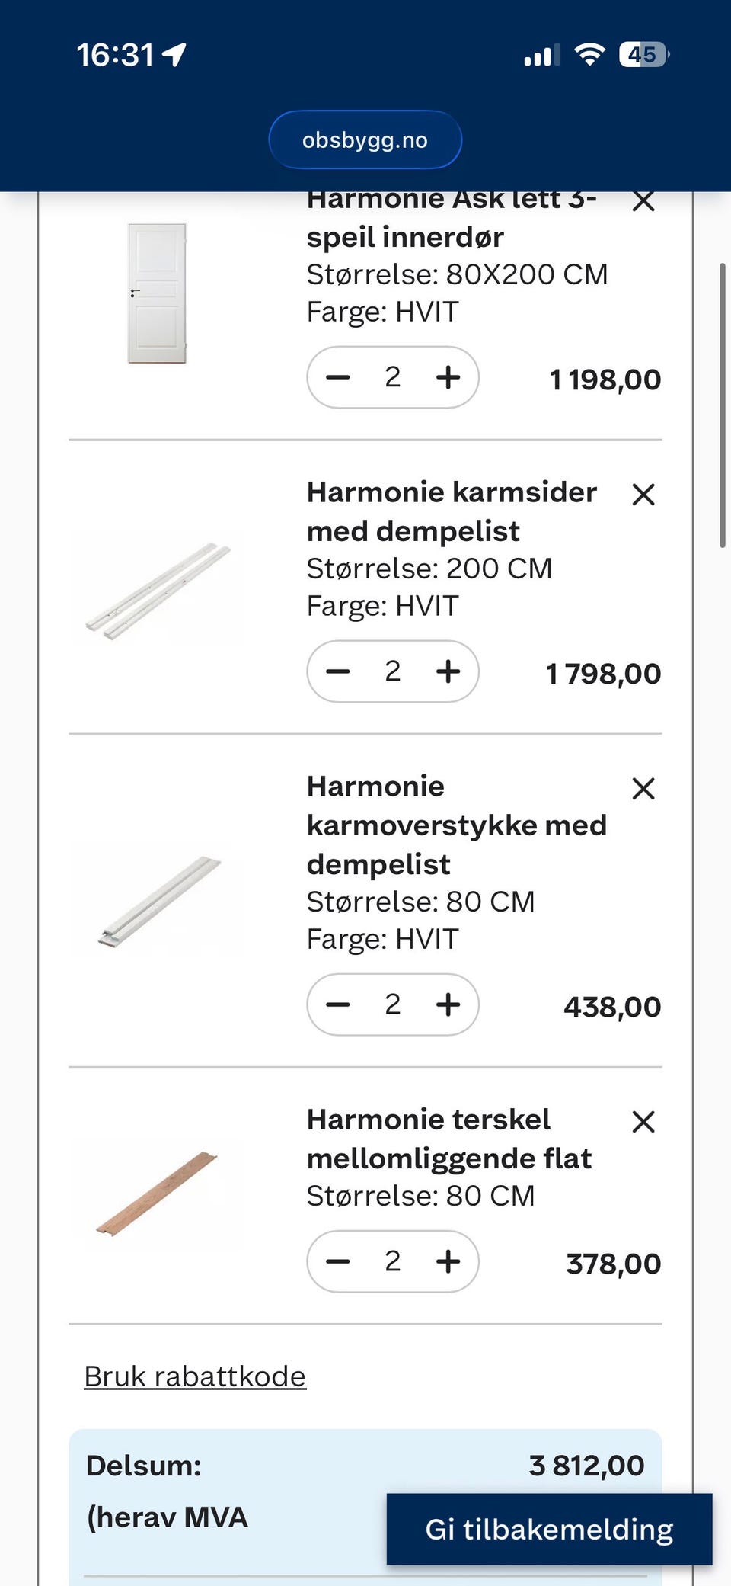This screenshot has width=731, height=1586.
Task: Click the page scrollbar handle
Action: click(722, 405)
